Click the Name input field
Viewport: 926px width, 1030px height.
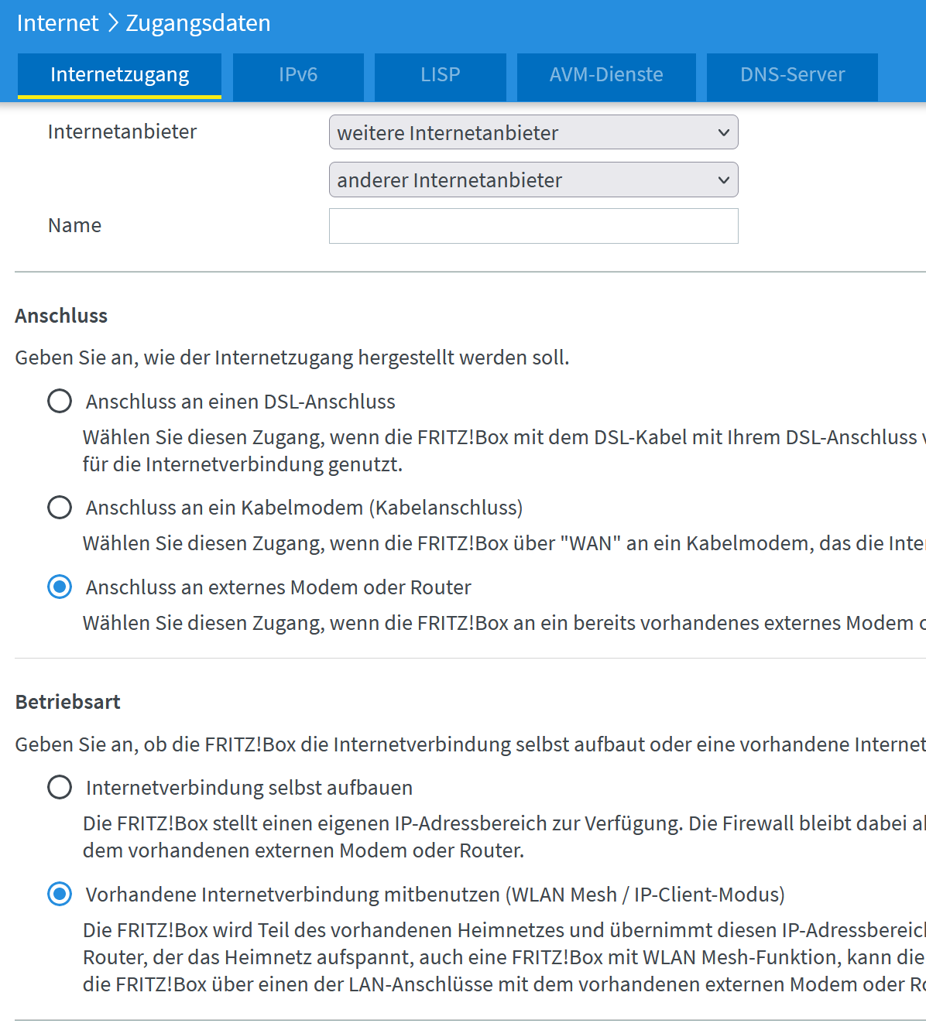[x=533, y=226]
